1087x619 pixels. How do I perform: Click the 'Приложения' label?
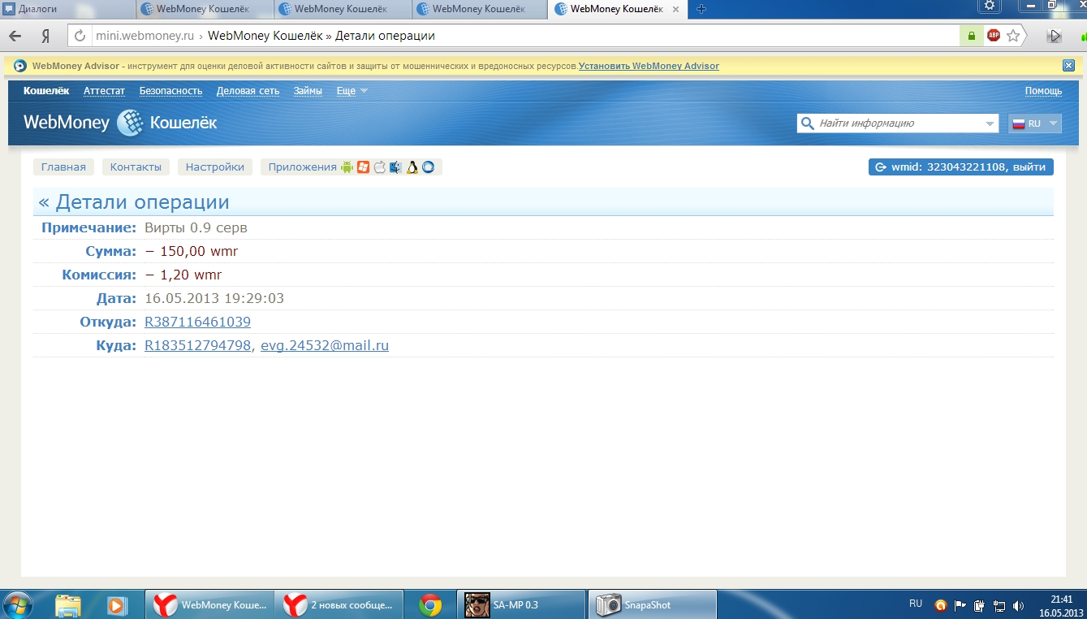(302, 167)
